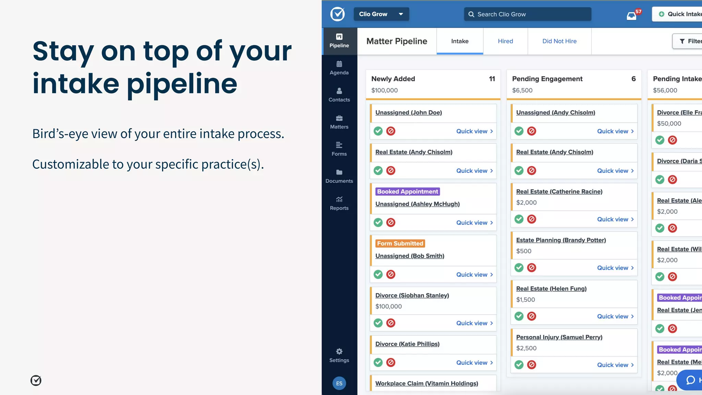
Task: Open the Forms sidebar item
Action: pyautogui.click(x=339, y=149)
